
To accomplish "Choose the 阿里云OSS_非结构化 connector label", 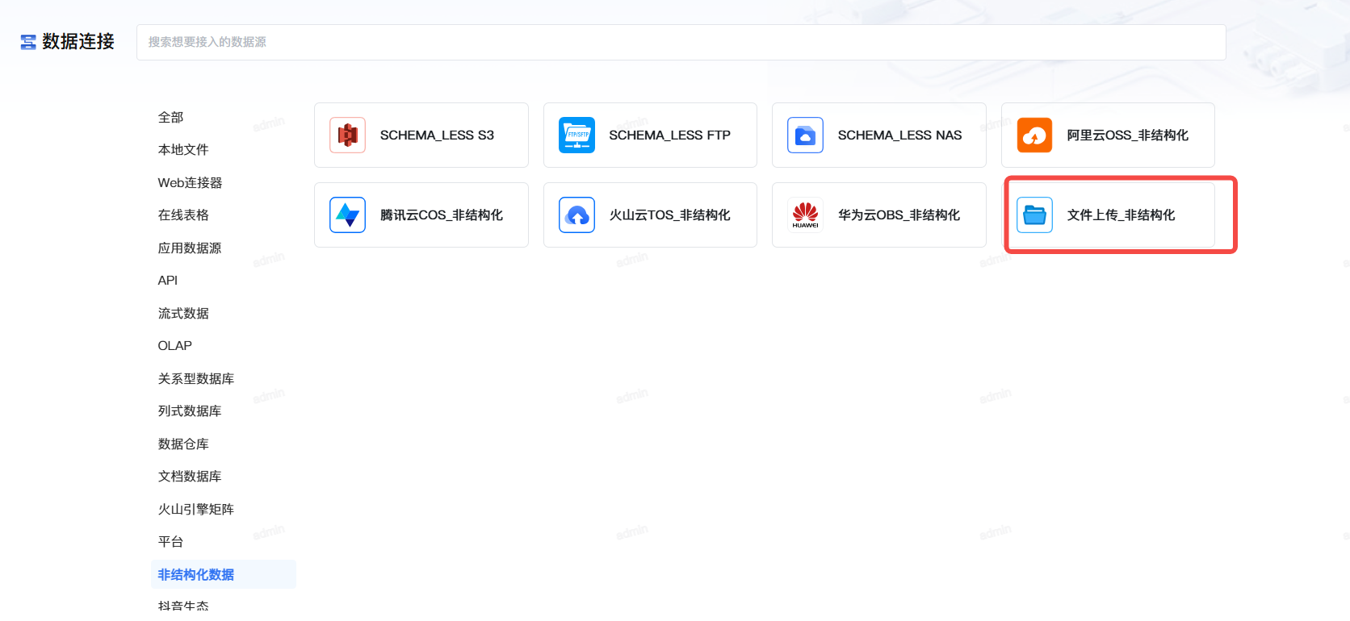I will (x=1127, y=135).
